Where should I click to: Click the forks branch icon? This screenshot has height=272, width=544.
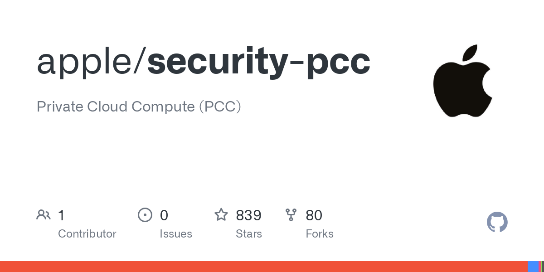coord(291,215)
